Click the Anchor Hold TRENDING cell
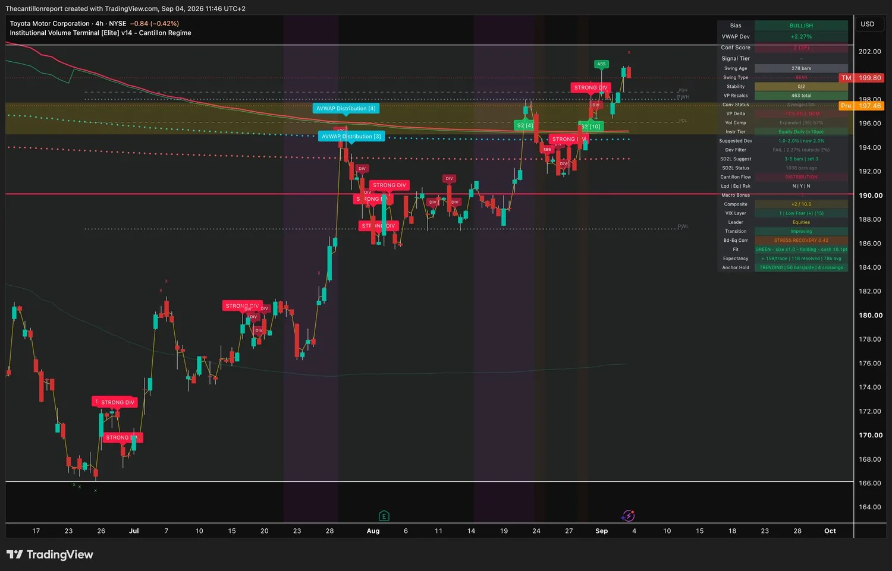Image resolution: width=892 pixels, height=571 pixels. [x=801, y=267]
